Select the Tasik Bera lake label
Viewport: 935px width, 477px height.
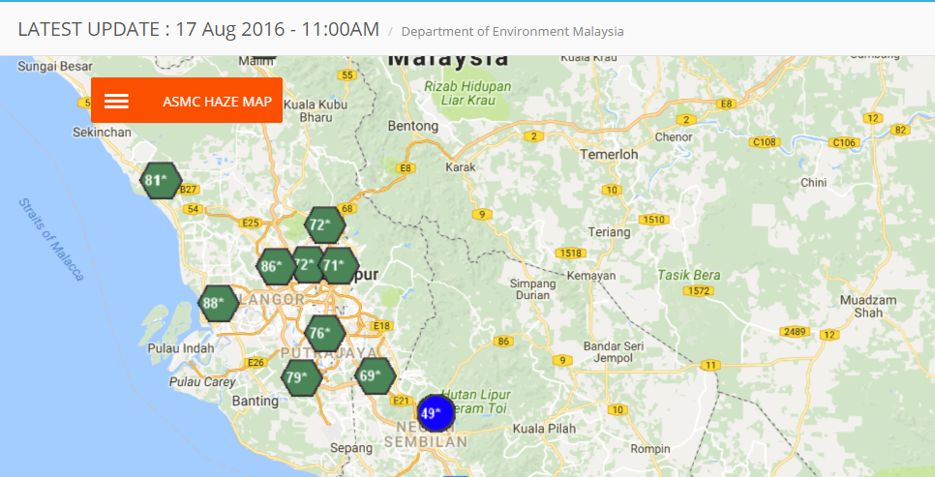688,275
